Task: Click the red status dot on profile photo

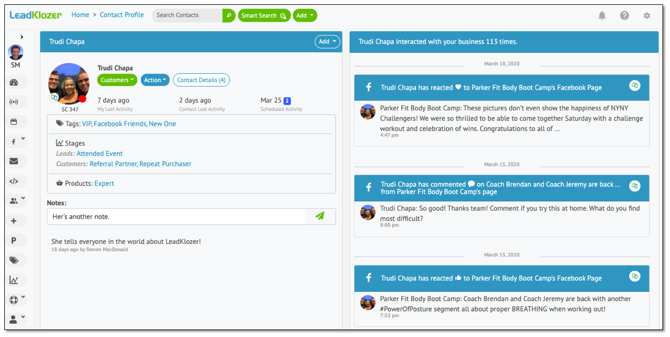Action: pyautogui.click(x=82, y=99)
